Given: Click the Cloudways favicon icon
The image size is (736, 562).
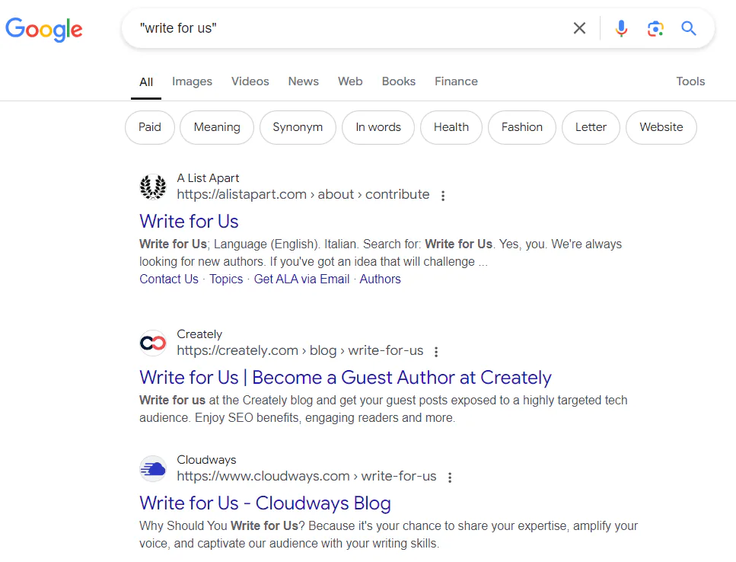Looking at the screenshot, I should (153, 468).
